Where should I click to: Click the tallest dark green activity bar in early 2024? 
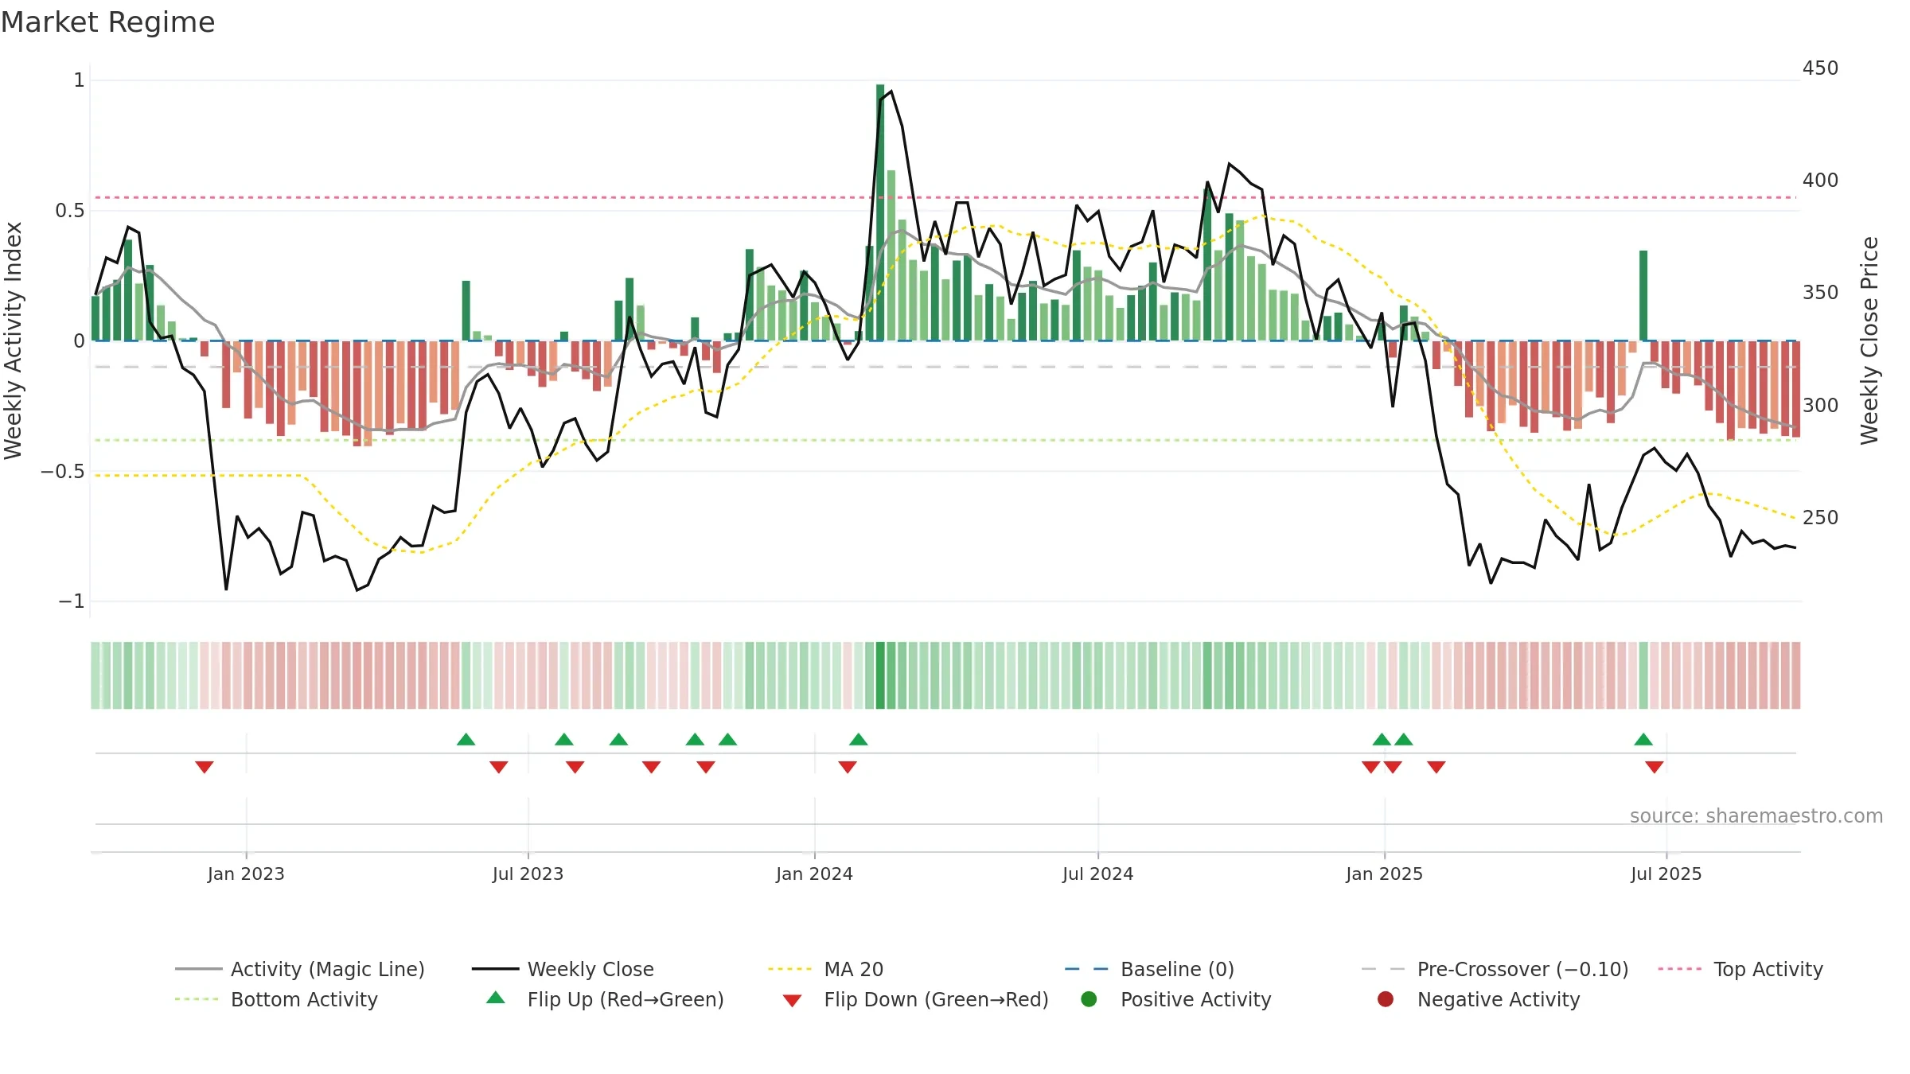pos(880,212)
